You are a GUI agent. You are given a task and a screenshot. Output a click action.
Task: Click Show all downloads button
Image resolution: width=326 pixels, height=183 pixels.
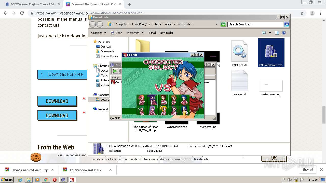(x=308, y=170)
